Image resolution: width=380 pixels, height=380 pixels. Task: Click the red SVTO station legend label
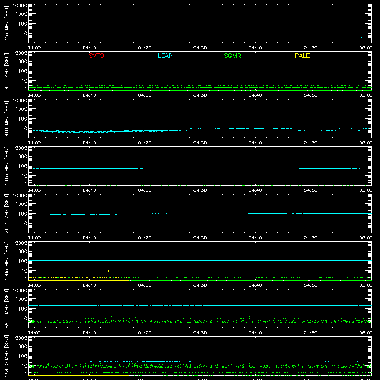[96, 56]
